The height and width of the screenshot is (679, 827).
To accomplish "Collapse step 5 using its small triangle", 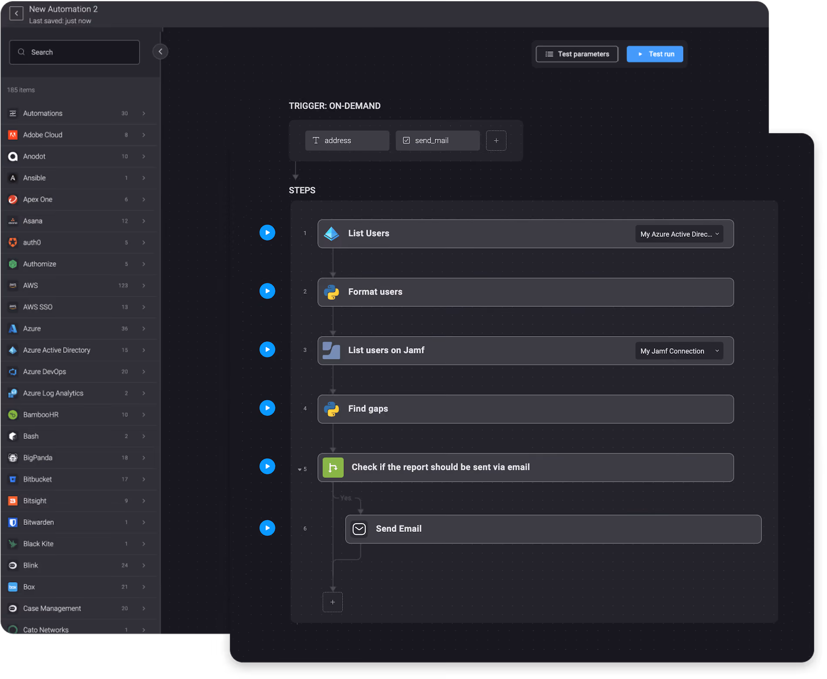I will coord(299,470).
